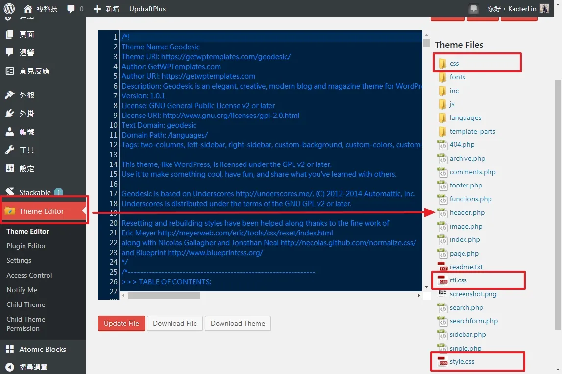Click the editor's scroll right arrow
Viewport: 562px width, 374px height.
point(418,296)
